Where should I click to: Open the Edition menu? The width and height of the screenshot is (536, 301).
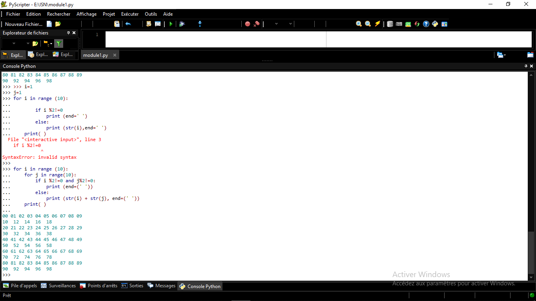pyautogui.click(x=33, y=14)
